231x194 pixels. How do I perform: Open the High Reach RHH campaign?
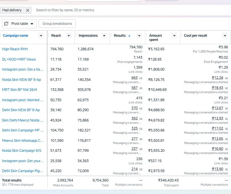[15, 49]
